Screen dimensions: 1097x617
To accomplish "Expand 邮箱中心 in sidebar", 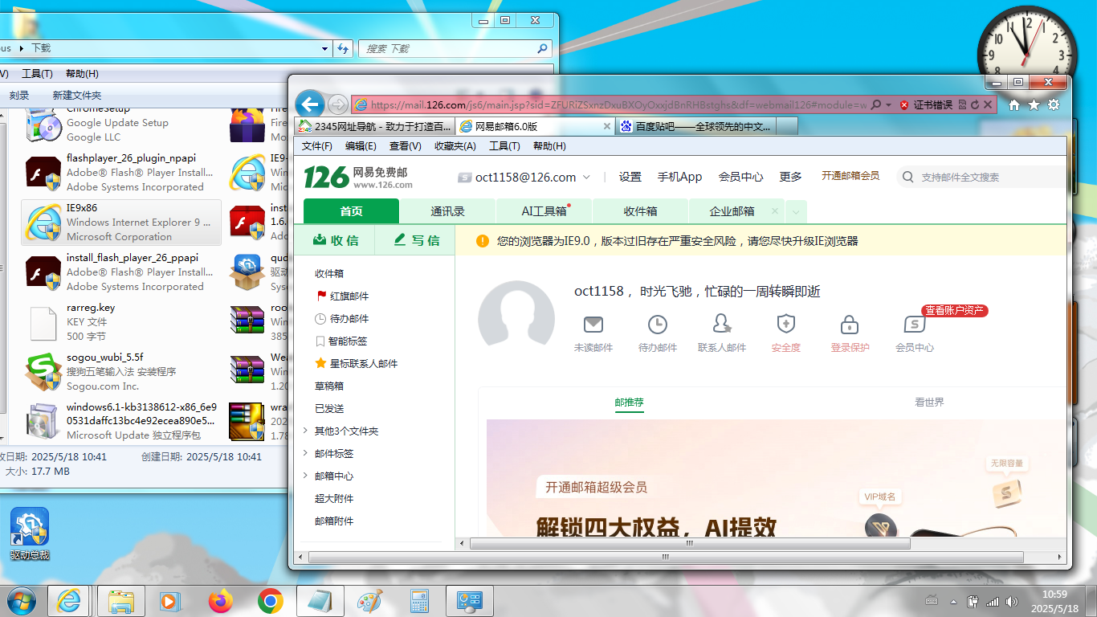I will click(305, 476).
